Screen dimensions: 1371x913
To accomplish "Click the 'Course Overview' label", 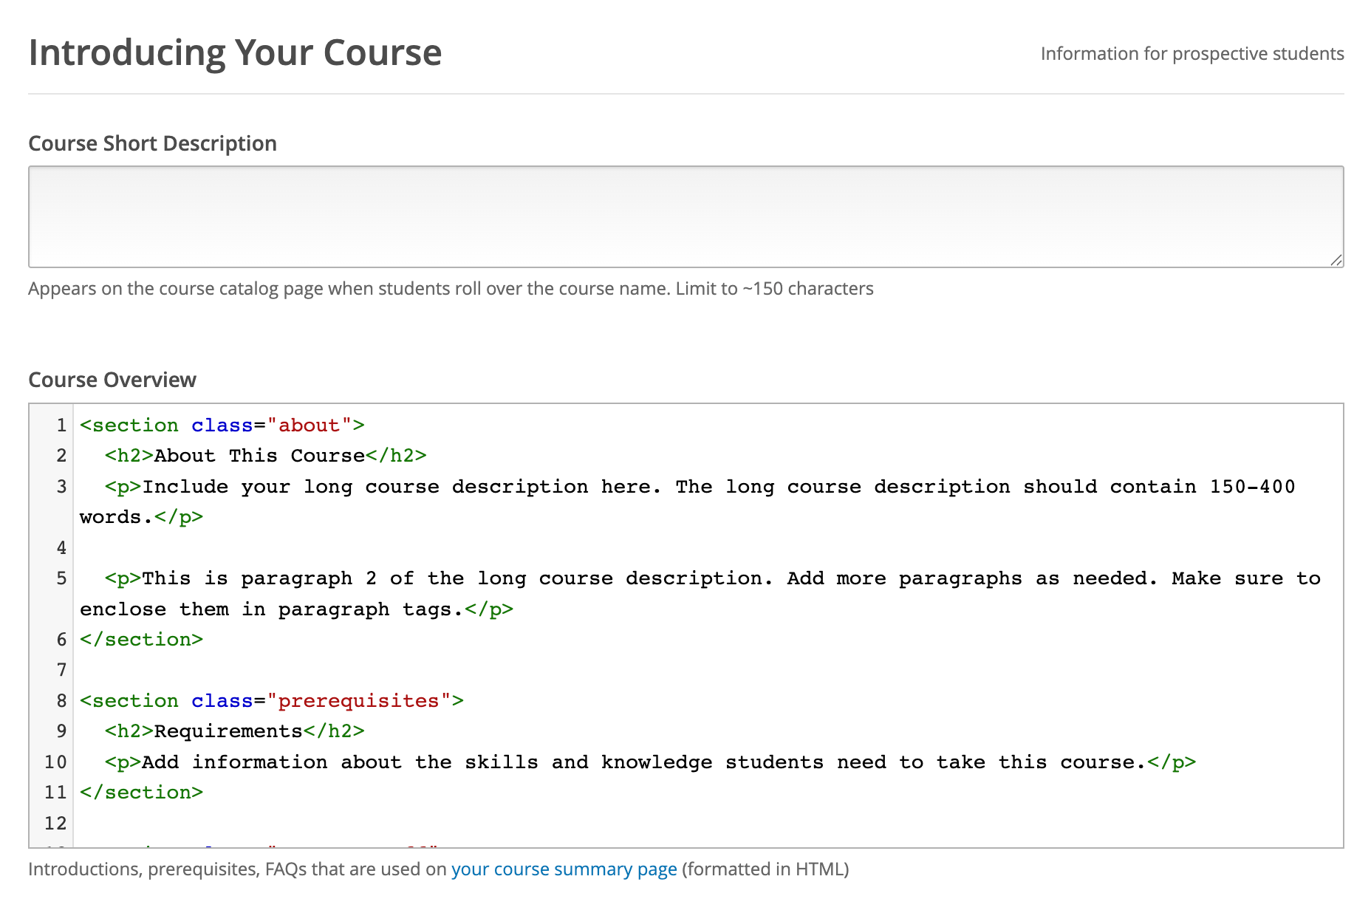I will [112, 380].
